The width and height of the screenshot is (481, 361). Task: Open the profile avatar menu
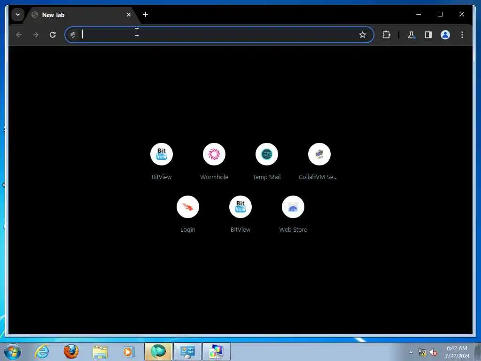[x=445, y=35]
